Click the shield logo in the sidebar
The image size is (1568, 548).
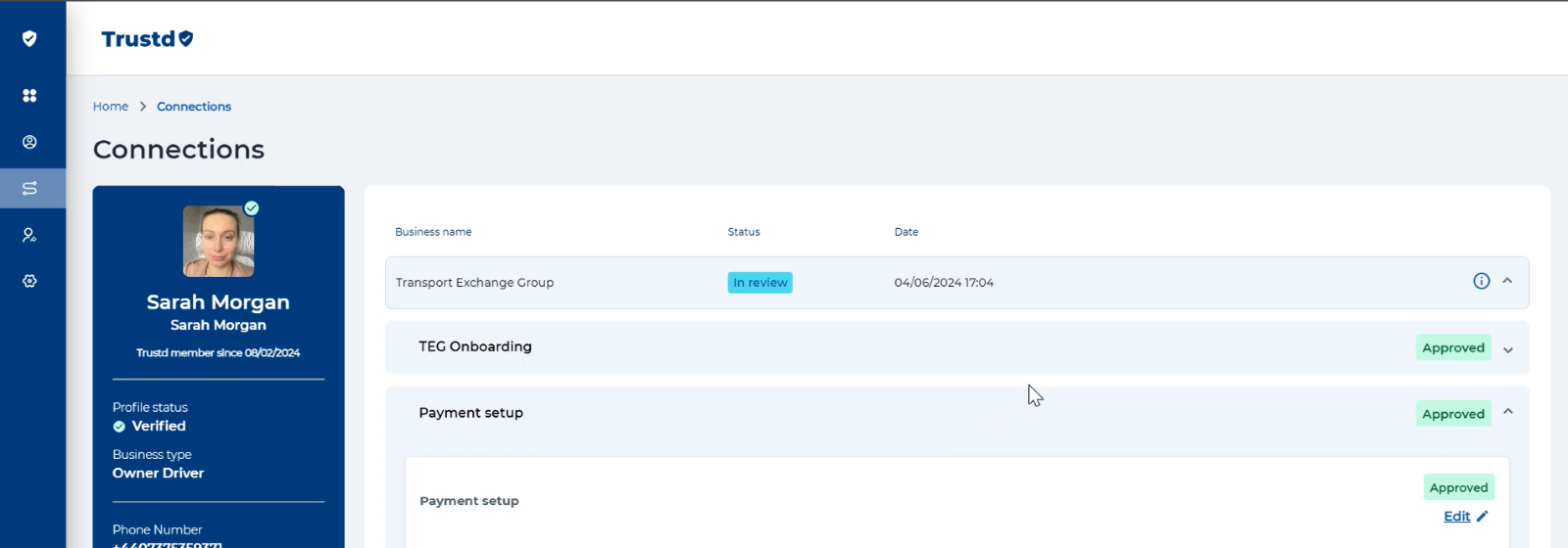pyautogui.click(x=29, y=38)
